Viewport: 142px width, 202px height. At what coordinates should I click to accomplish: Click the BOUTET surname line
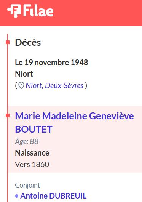(34, 129)
